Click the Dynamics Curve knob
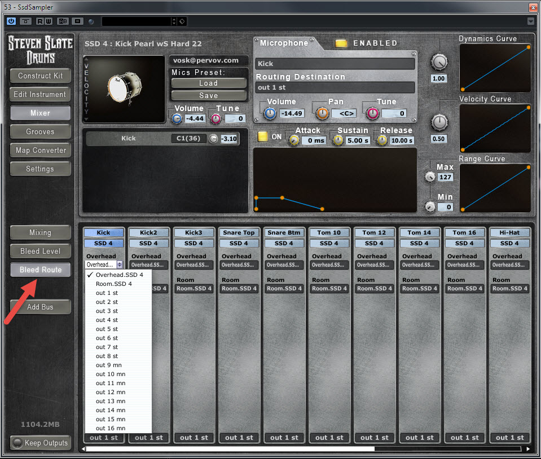The height and width of the screenshot is (459, 541). point(439,62)
